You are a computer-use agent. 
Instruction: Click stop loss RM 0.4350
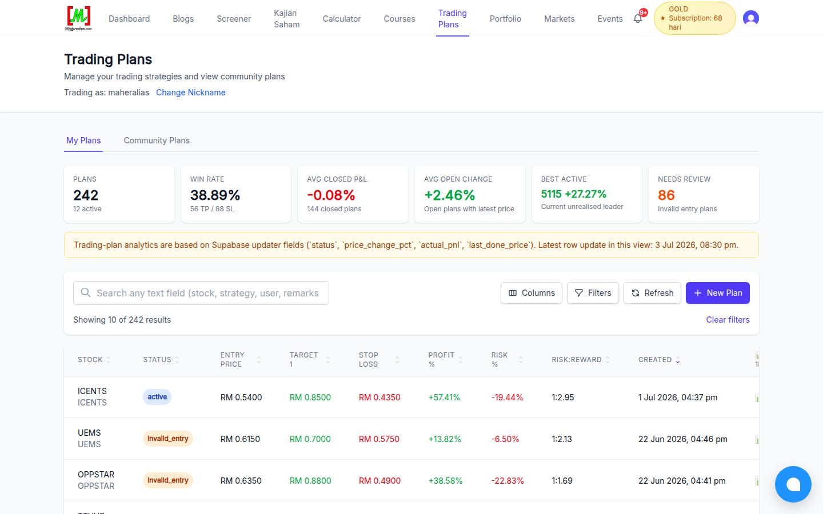point(379,397)
